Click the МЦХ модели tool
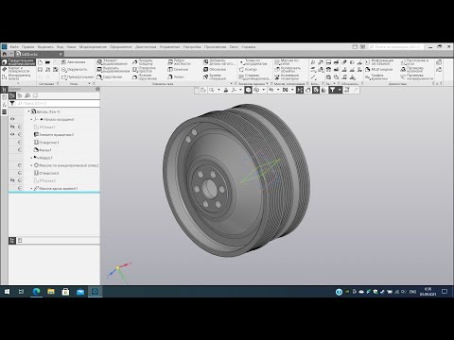This screenshot has height=340, width=454. coord(378,69)
